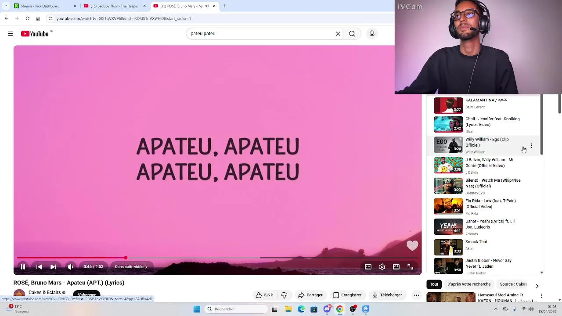Click the taskbar Rechercher search box
Screen dimensions: 562x316
pos(236,309)
